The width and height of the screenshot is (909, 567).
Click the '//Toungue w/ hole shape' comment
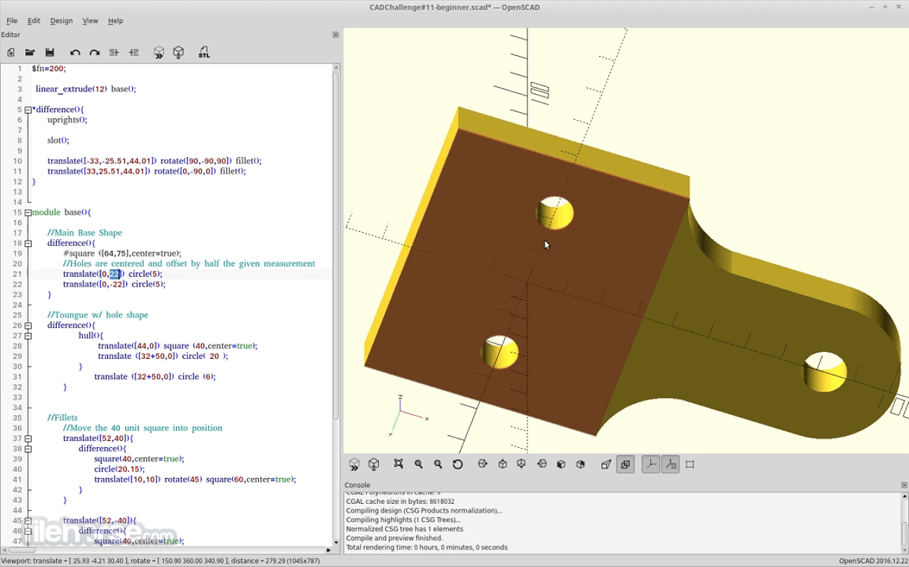coord(98,315)
